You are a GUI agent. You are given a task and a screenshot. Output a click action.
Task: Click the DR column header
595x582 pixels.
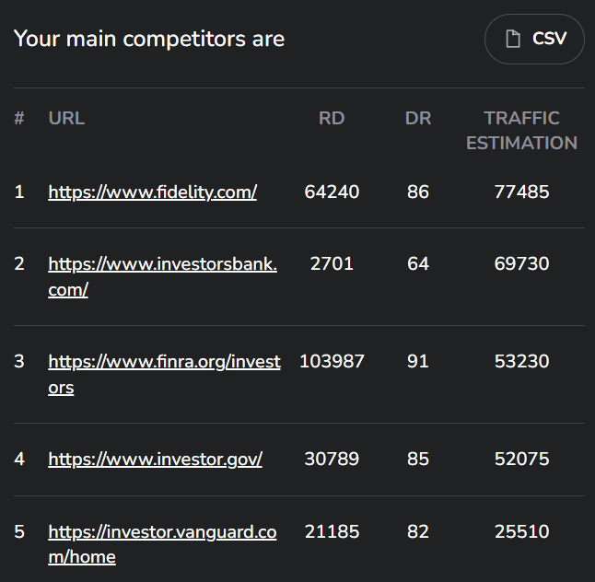pos(418,118)
